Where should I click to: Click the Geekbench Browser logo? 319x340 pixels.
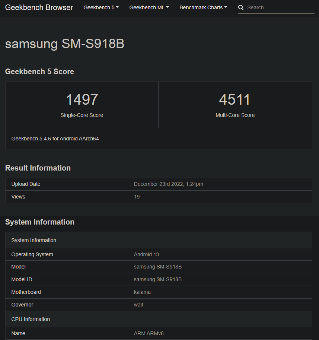[x=39, y=7]
